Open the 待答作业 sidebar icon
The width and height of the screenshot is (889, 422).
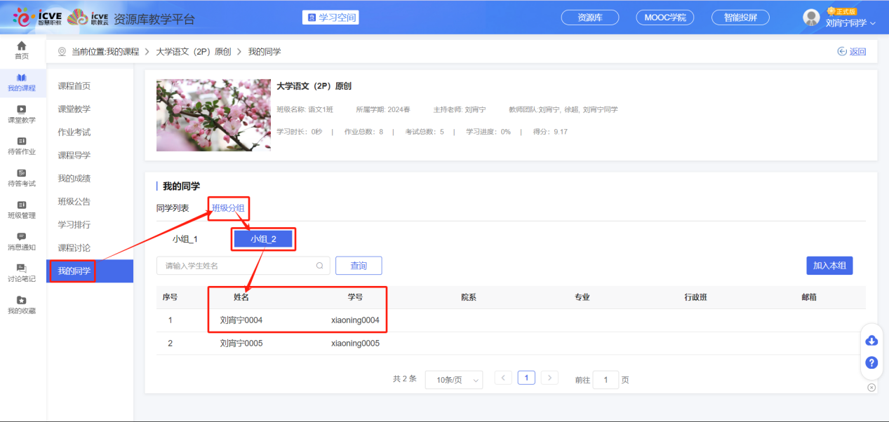point(22,142)
